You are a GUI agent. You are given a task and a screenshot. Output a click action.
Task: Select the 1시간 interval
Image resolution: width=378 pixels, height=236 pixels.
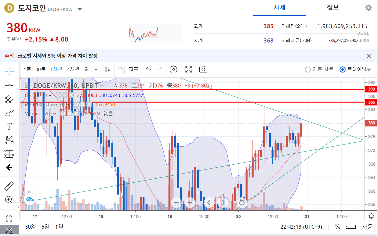click(x=56, y=70)
